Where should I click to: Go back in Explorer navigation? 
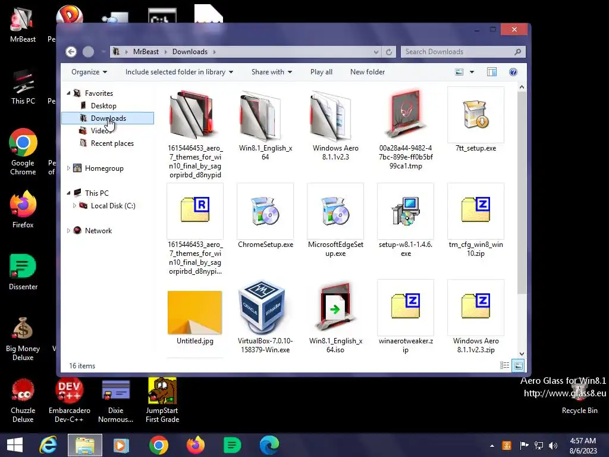click(x=71, y=52)
